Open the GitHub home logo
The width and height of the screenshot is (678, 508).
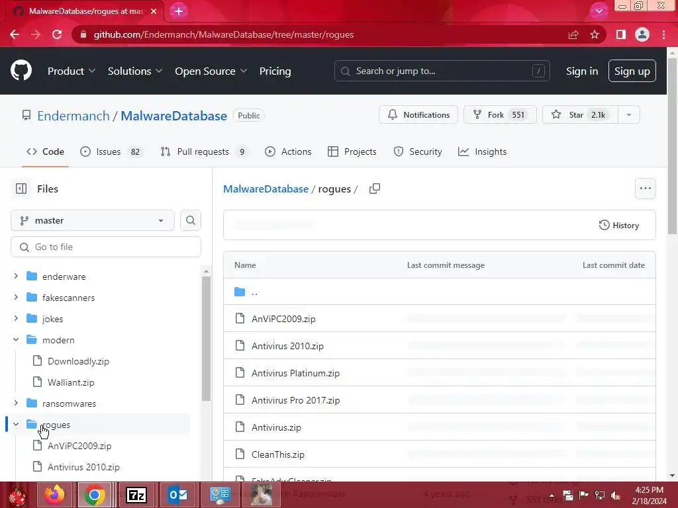click(21, 71)
